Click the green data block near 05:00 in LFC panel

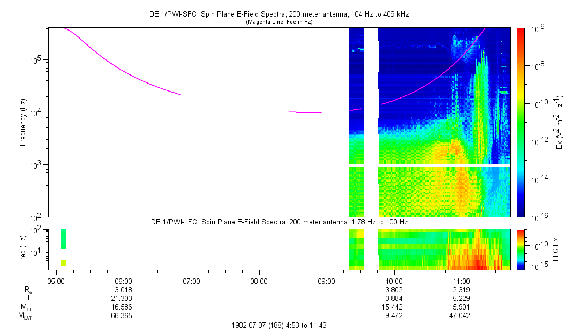tap(63, 239)
